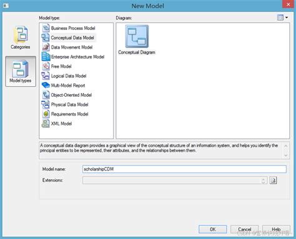Screen dimensions: 296x239
Task: Select the Business Process Model icon
Action: tap(46, 28)
